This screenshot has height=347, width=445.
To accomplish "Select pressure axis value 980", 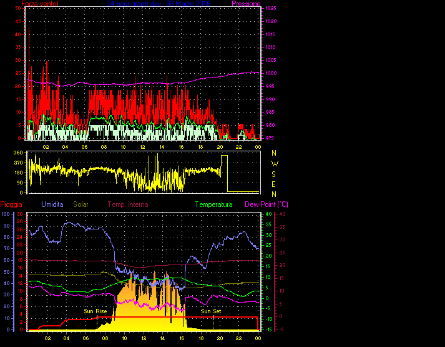I will (270, 125).
